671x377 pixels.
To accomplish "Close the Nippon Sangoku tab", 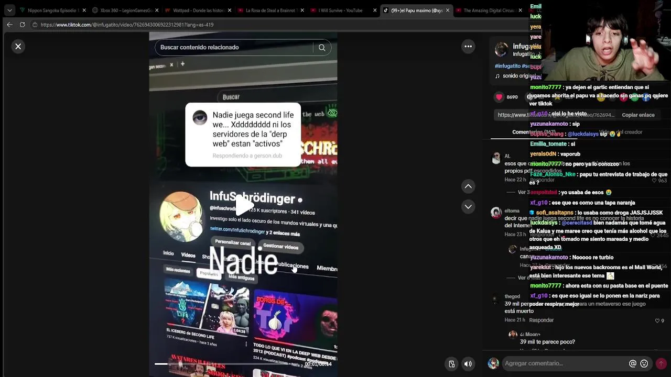I will pos(84,10).
